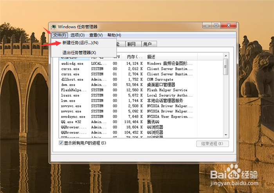Screen dimensions: 274x193
Task: Toggle 显示所有用户的进程 checkbox
Action: click(61, 143)
